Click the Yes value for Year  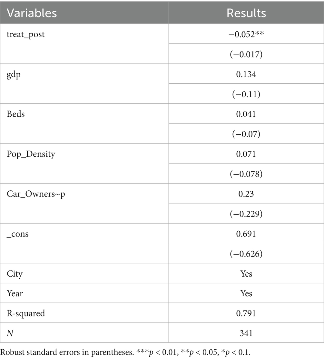[246, 293]
